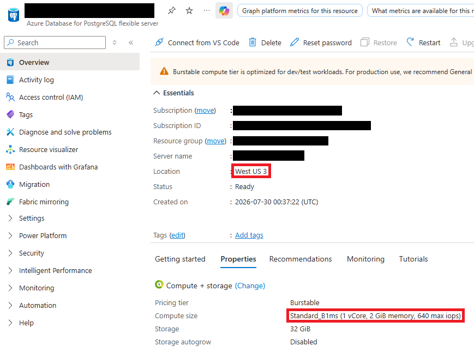
Task: Expand the Security section
Action: pyautogui.click(x=32, y=253)
